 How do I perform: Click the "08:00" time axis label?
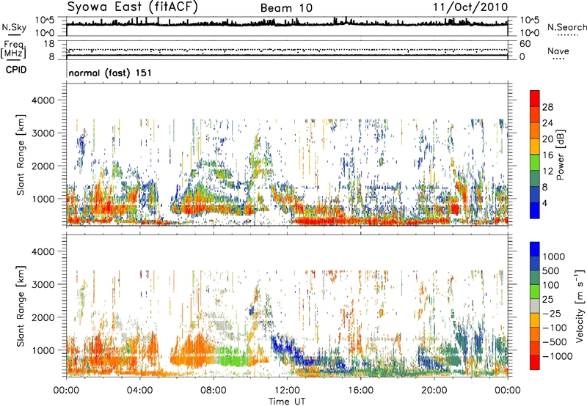[x=214, y=391]
